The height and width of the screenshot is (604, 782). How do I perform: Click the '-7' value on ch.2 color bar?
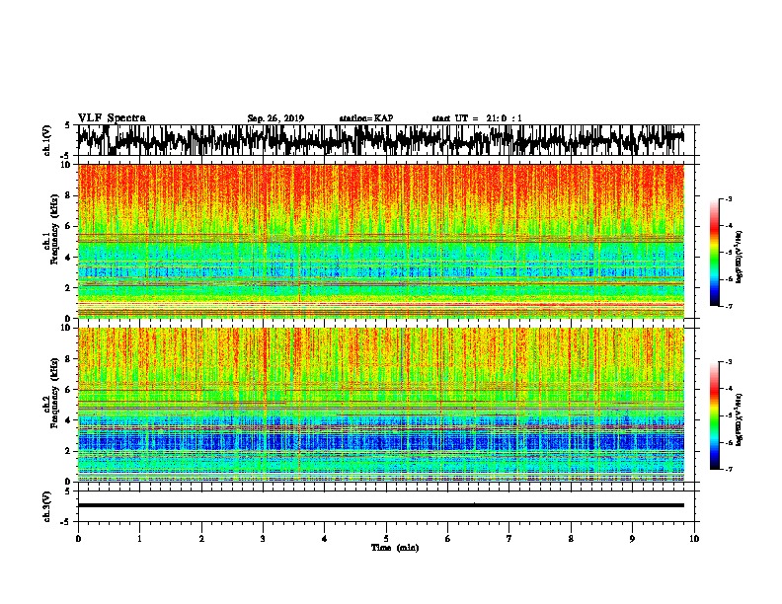(729, 469)
